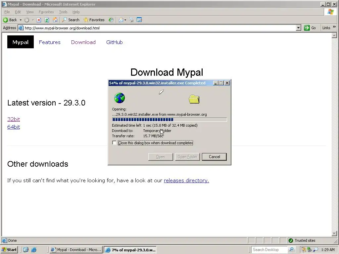Screen dimensions: 339x254
Task: Click the Done status bar text
Action: coord(12,240)
